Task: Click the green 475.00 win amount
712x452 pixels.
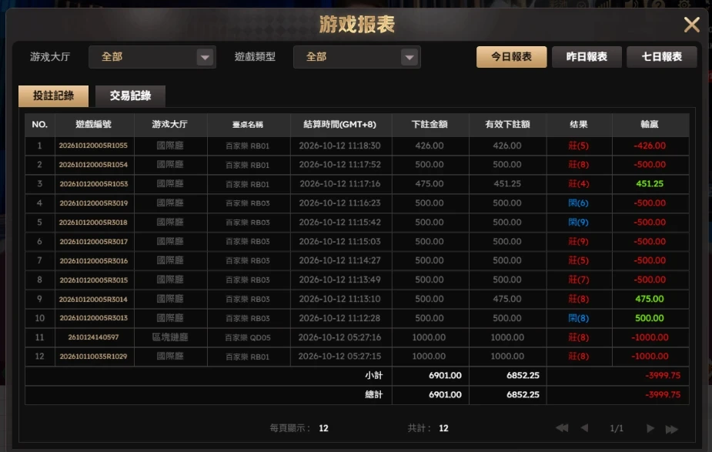Action: pyautogui.click(x=650, y=299)
